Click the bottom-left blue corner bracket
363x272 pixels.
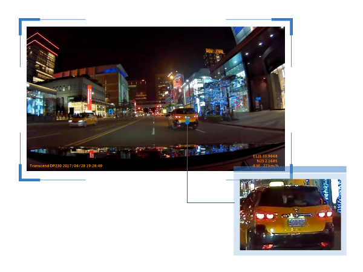[23, 177]
